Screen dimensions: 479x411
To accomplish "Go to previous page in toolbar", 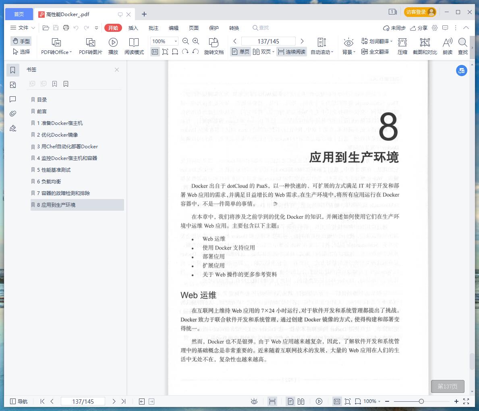I will coord(234,41).
